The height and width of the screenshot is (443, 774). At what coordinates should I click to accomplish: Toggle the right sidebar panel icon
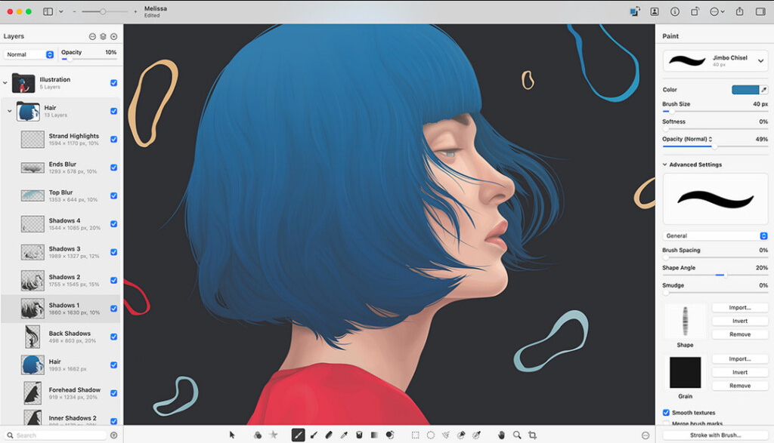pyautogui.click(x=760, y=11)
